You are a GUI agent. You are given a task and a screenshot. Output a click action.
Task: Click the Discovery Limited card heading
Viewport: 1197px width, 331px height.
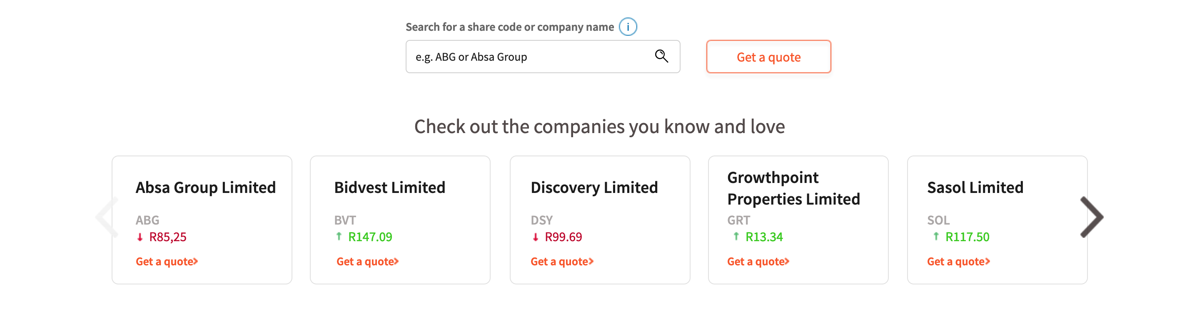(594, 188)
